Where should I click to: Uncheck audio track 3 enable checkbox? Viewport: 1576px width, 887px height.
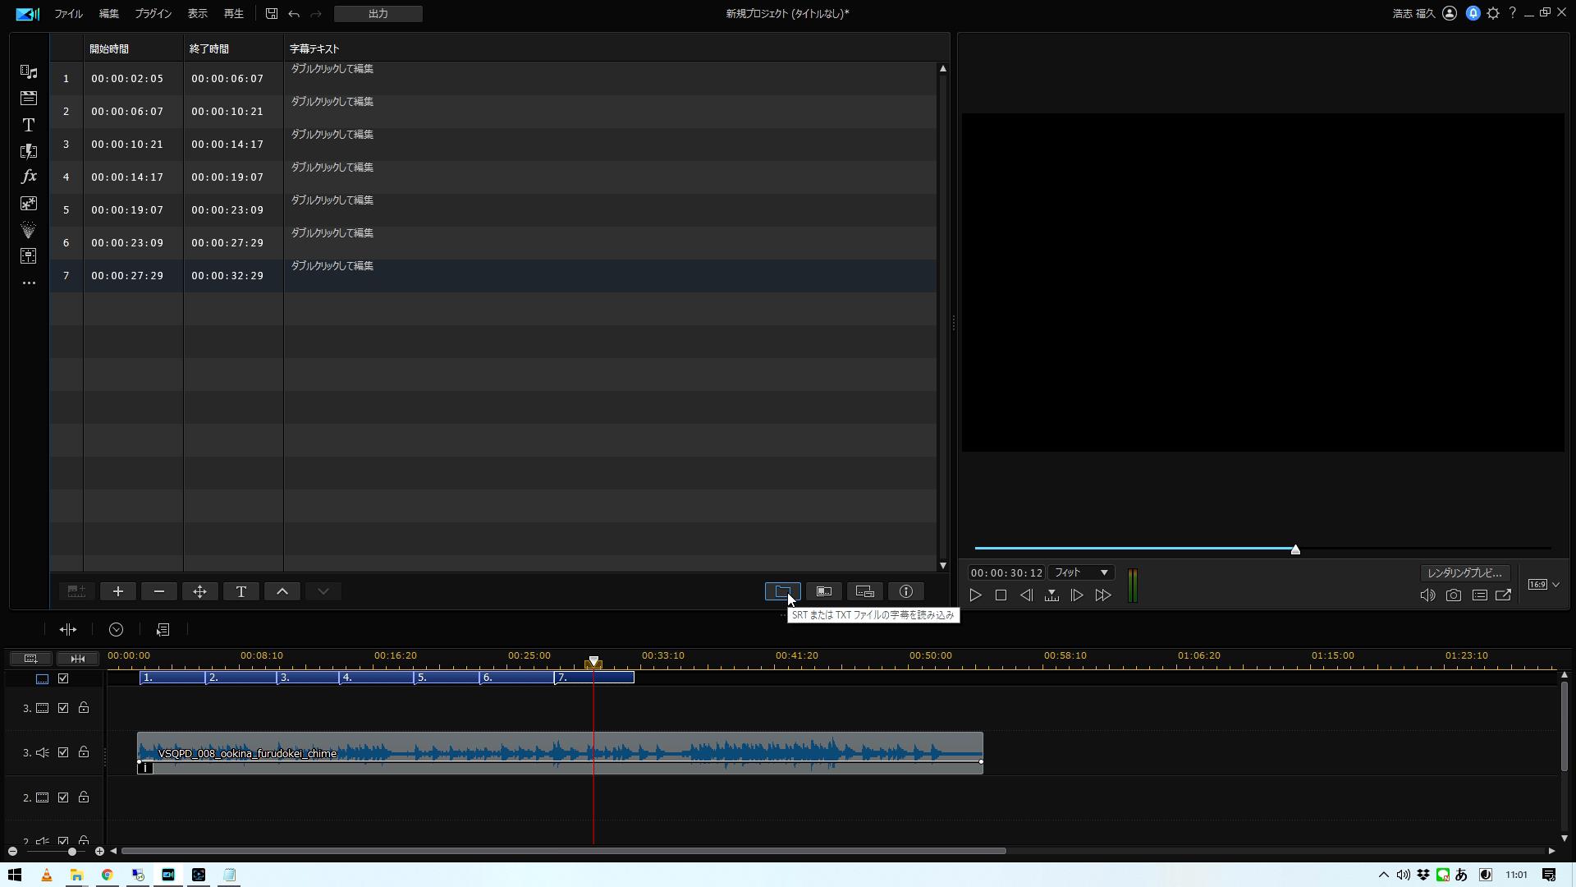[x=63, y=752]
